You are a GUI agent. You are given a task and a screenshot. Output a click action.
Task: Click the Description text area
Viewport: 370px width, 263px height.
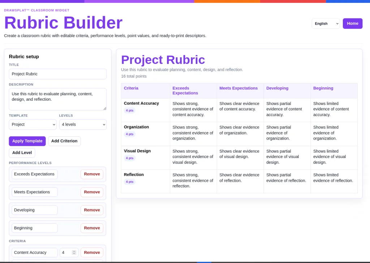click(x=57, y=99)
